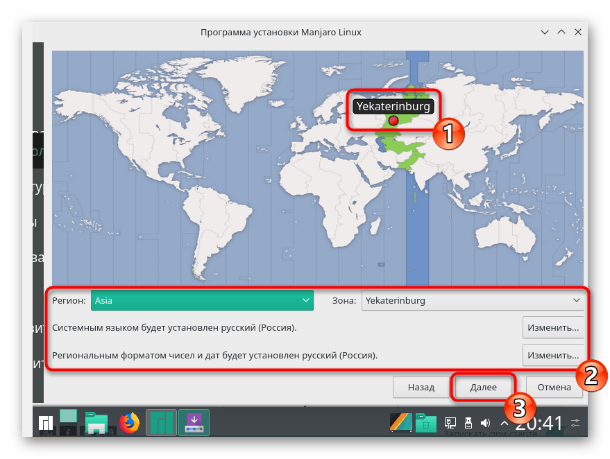
Task: Maximize the installer window
Action: 561,33
